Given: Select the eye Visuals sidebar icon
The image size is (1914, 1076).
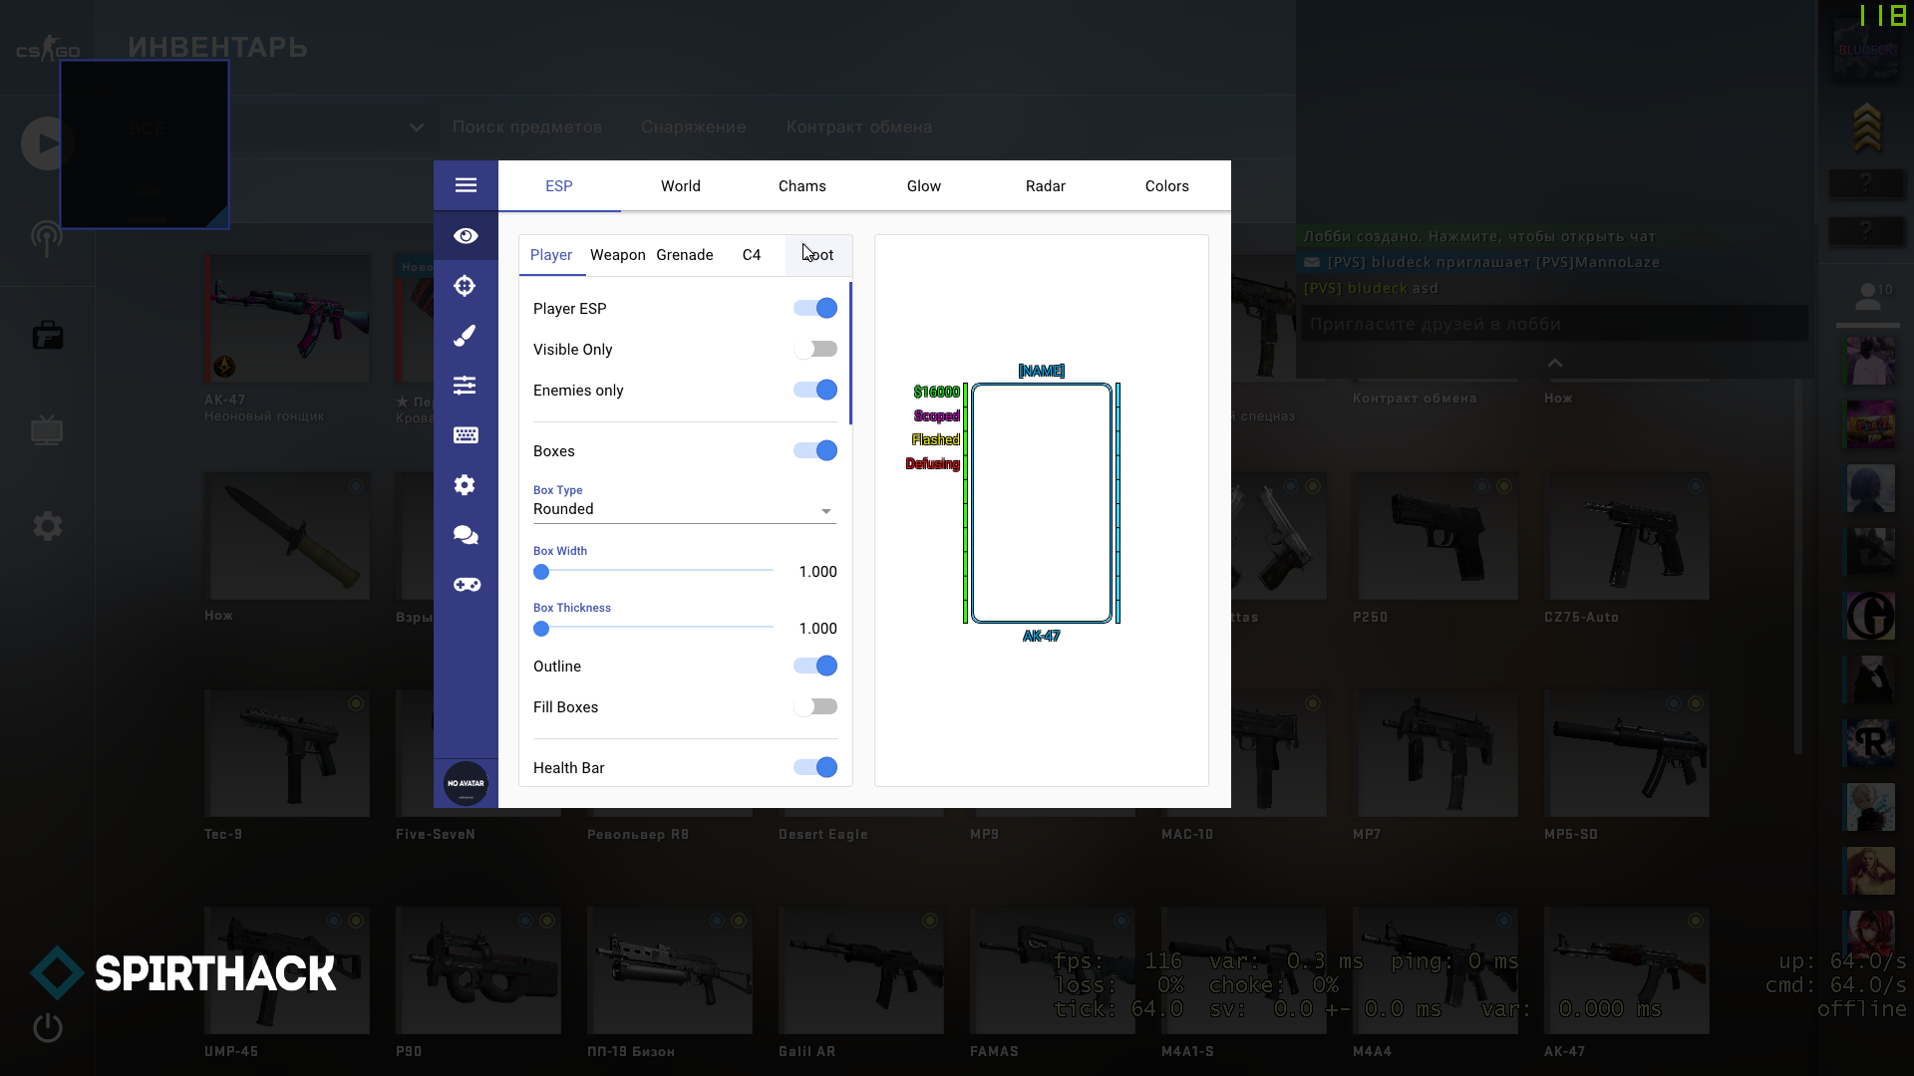Looking at the screenshot, I should [x=466, y=236].
